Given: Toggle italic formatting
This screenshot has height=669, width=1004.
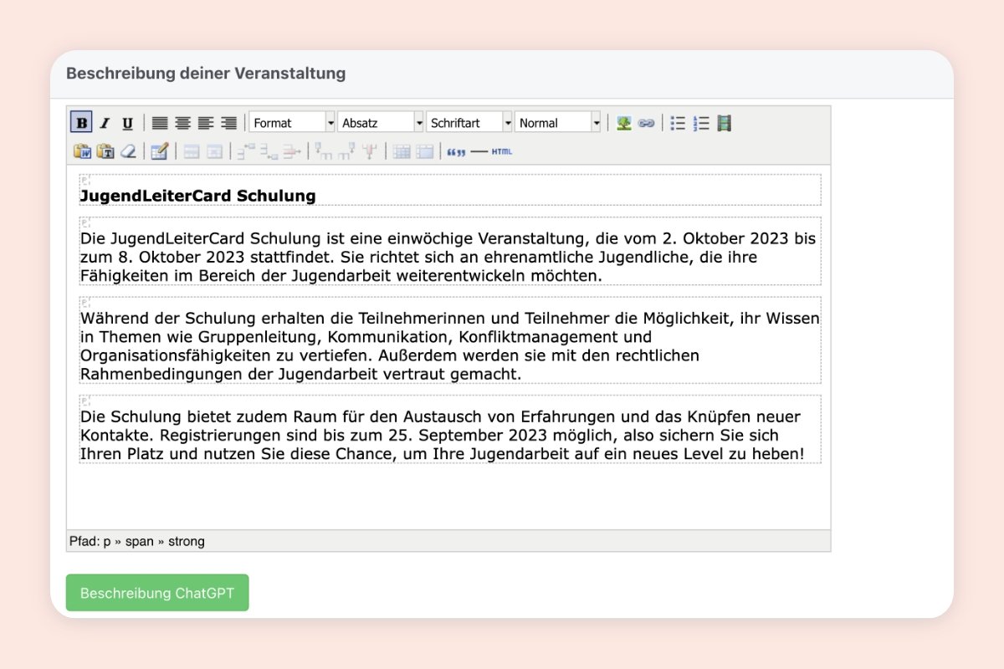Looking at the screenshot, I should click(105, 123).
